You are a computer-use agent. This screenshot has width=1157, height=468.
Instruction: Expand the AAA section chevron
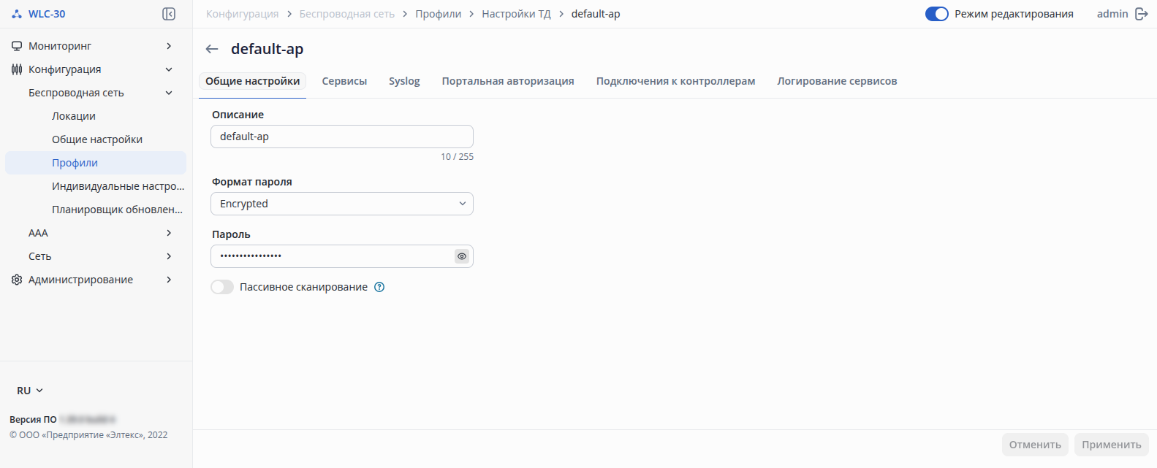[x=169, y=233]
